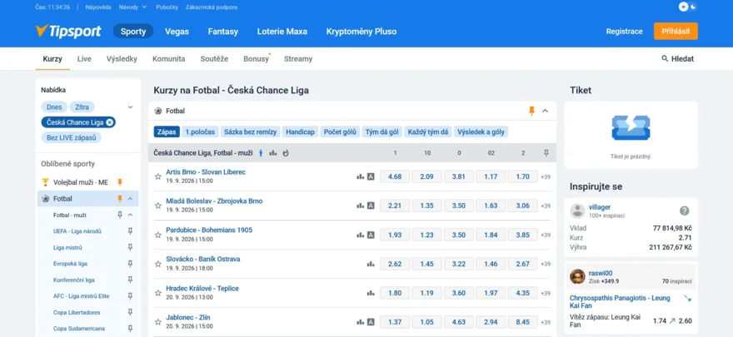Pin UEFA - Liga národů in sidebar

[131, 231]
